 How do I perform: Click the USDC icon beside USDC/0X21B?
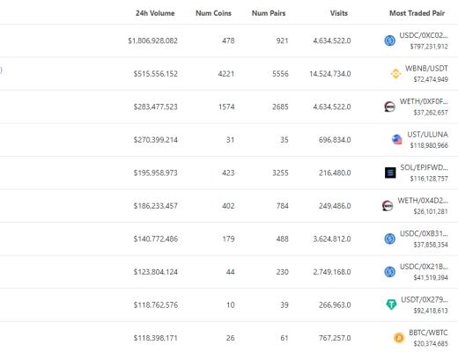(x=389, y=272)
